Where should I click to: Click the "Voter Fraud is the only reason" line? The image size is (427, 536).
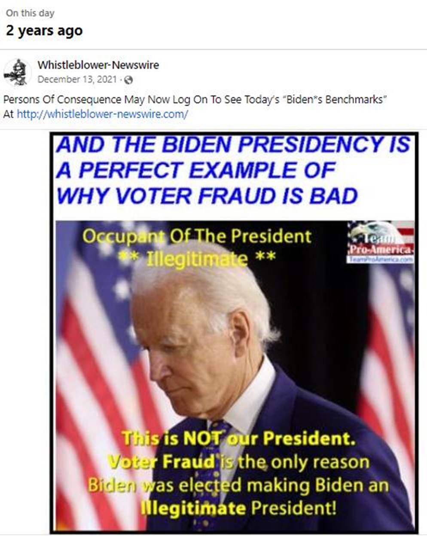[238, 462]
